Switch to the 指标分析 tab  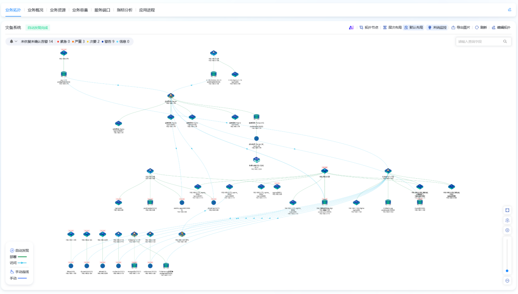tap(125, 10)
